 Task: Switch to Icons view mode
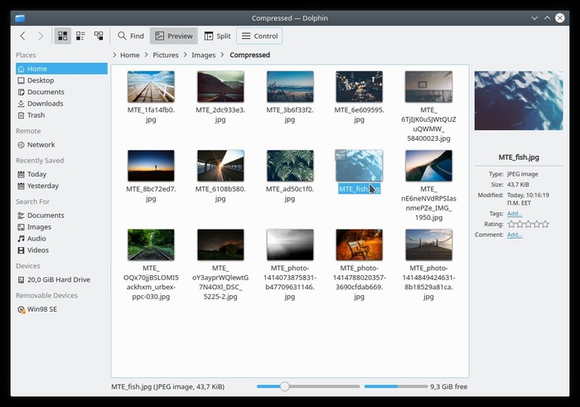[62, 36]
